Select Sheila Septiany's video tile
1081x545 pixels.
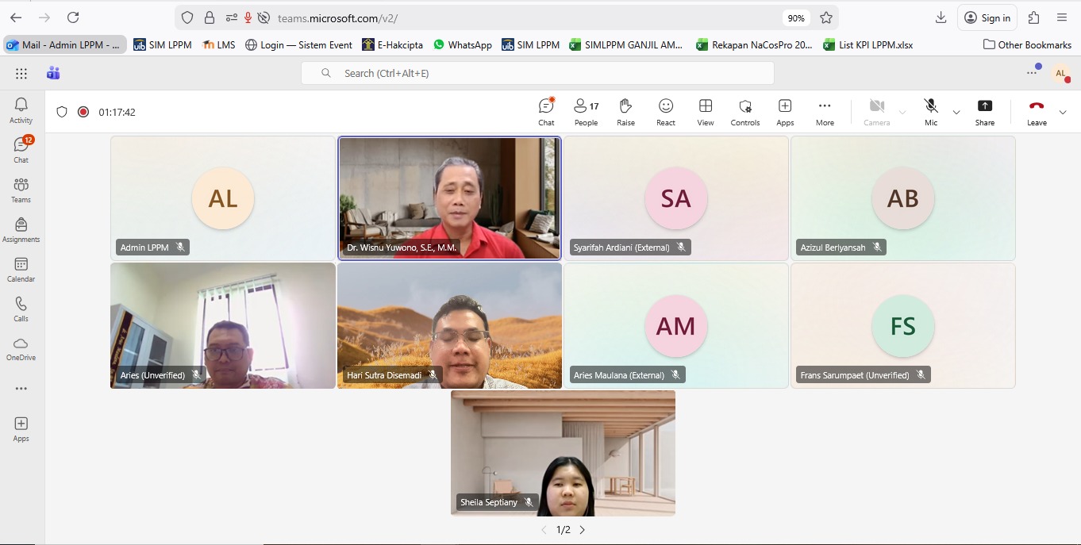563,452
